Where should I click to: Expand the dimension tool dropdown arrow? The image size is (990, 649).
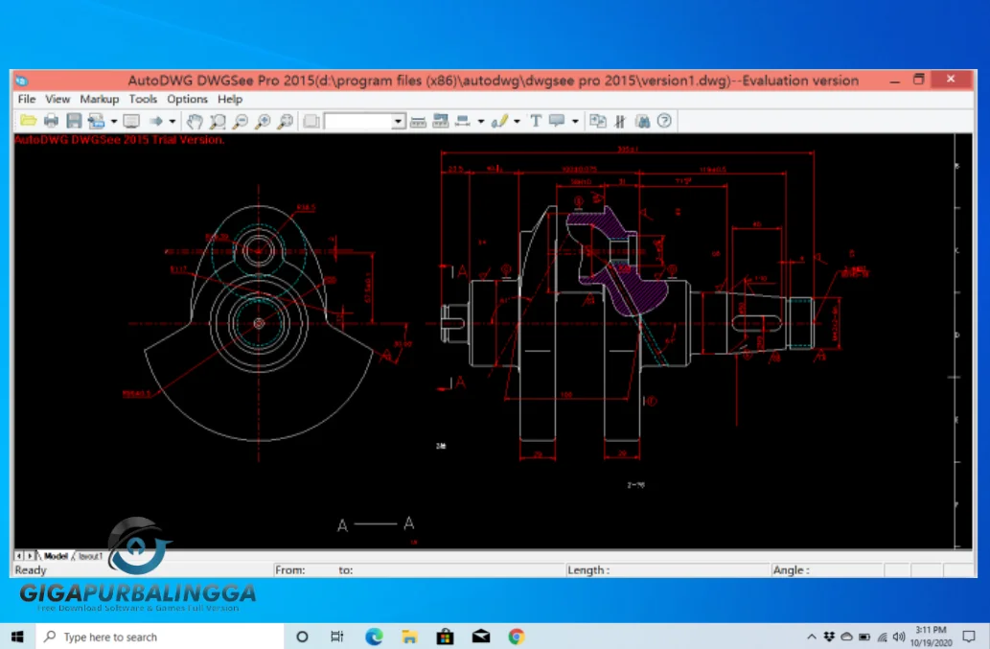[x=480, y=121]
